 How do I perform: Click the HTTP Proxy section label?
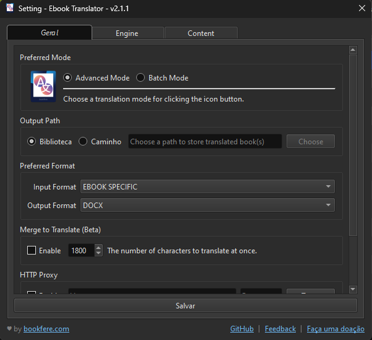coord(38,275)
